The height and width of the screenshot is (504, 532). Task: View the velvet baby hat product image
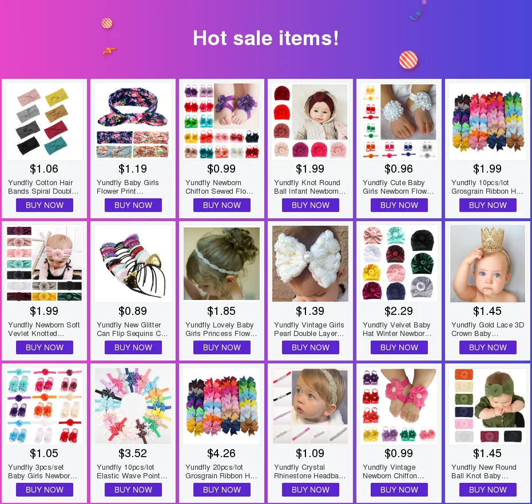click(x=399, y=263)
